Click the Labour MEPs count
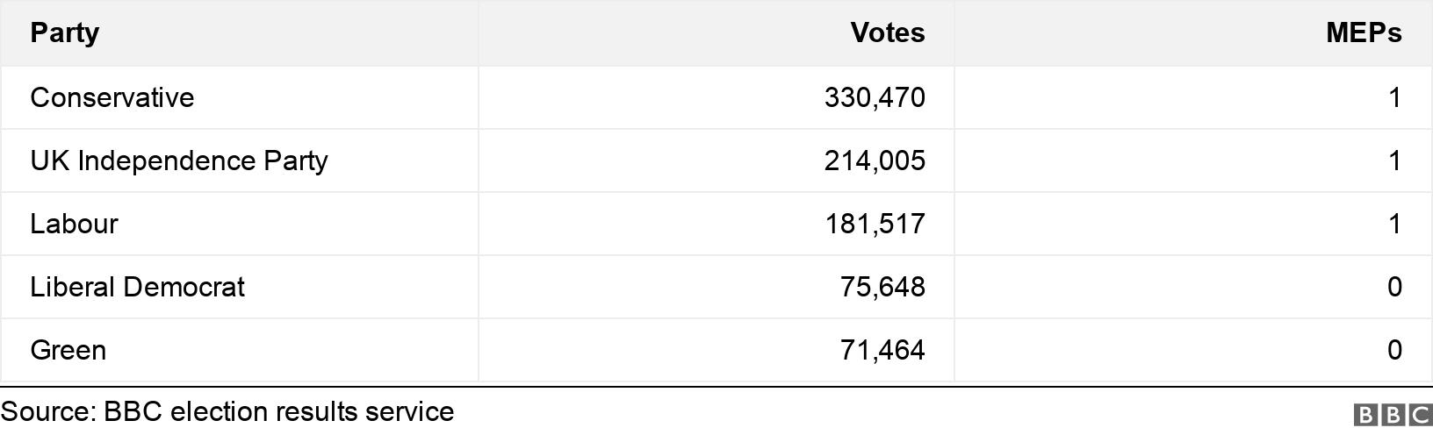1433x435 pixels. [x=1394, y=224]
